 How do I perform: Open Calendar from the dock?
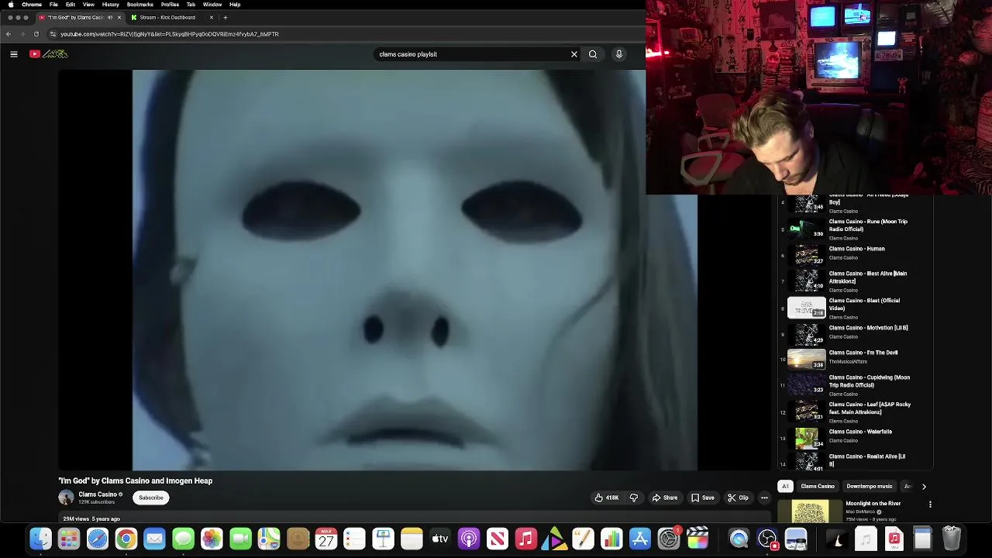click(x=326, y=538)
